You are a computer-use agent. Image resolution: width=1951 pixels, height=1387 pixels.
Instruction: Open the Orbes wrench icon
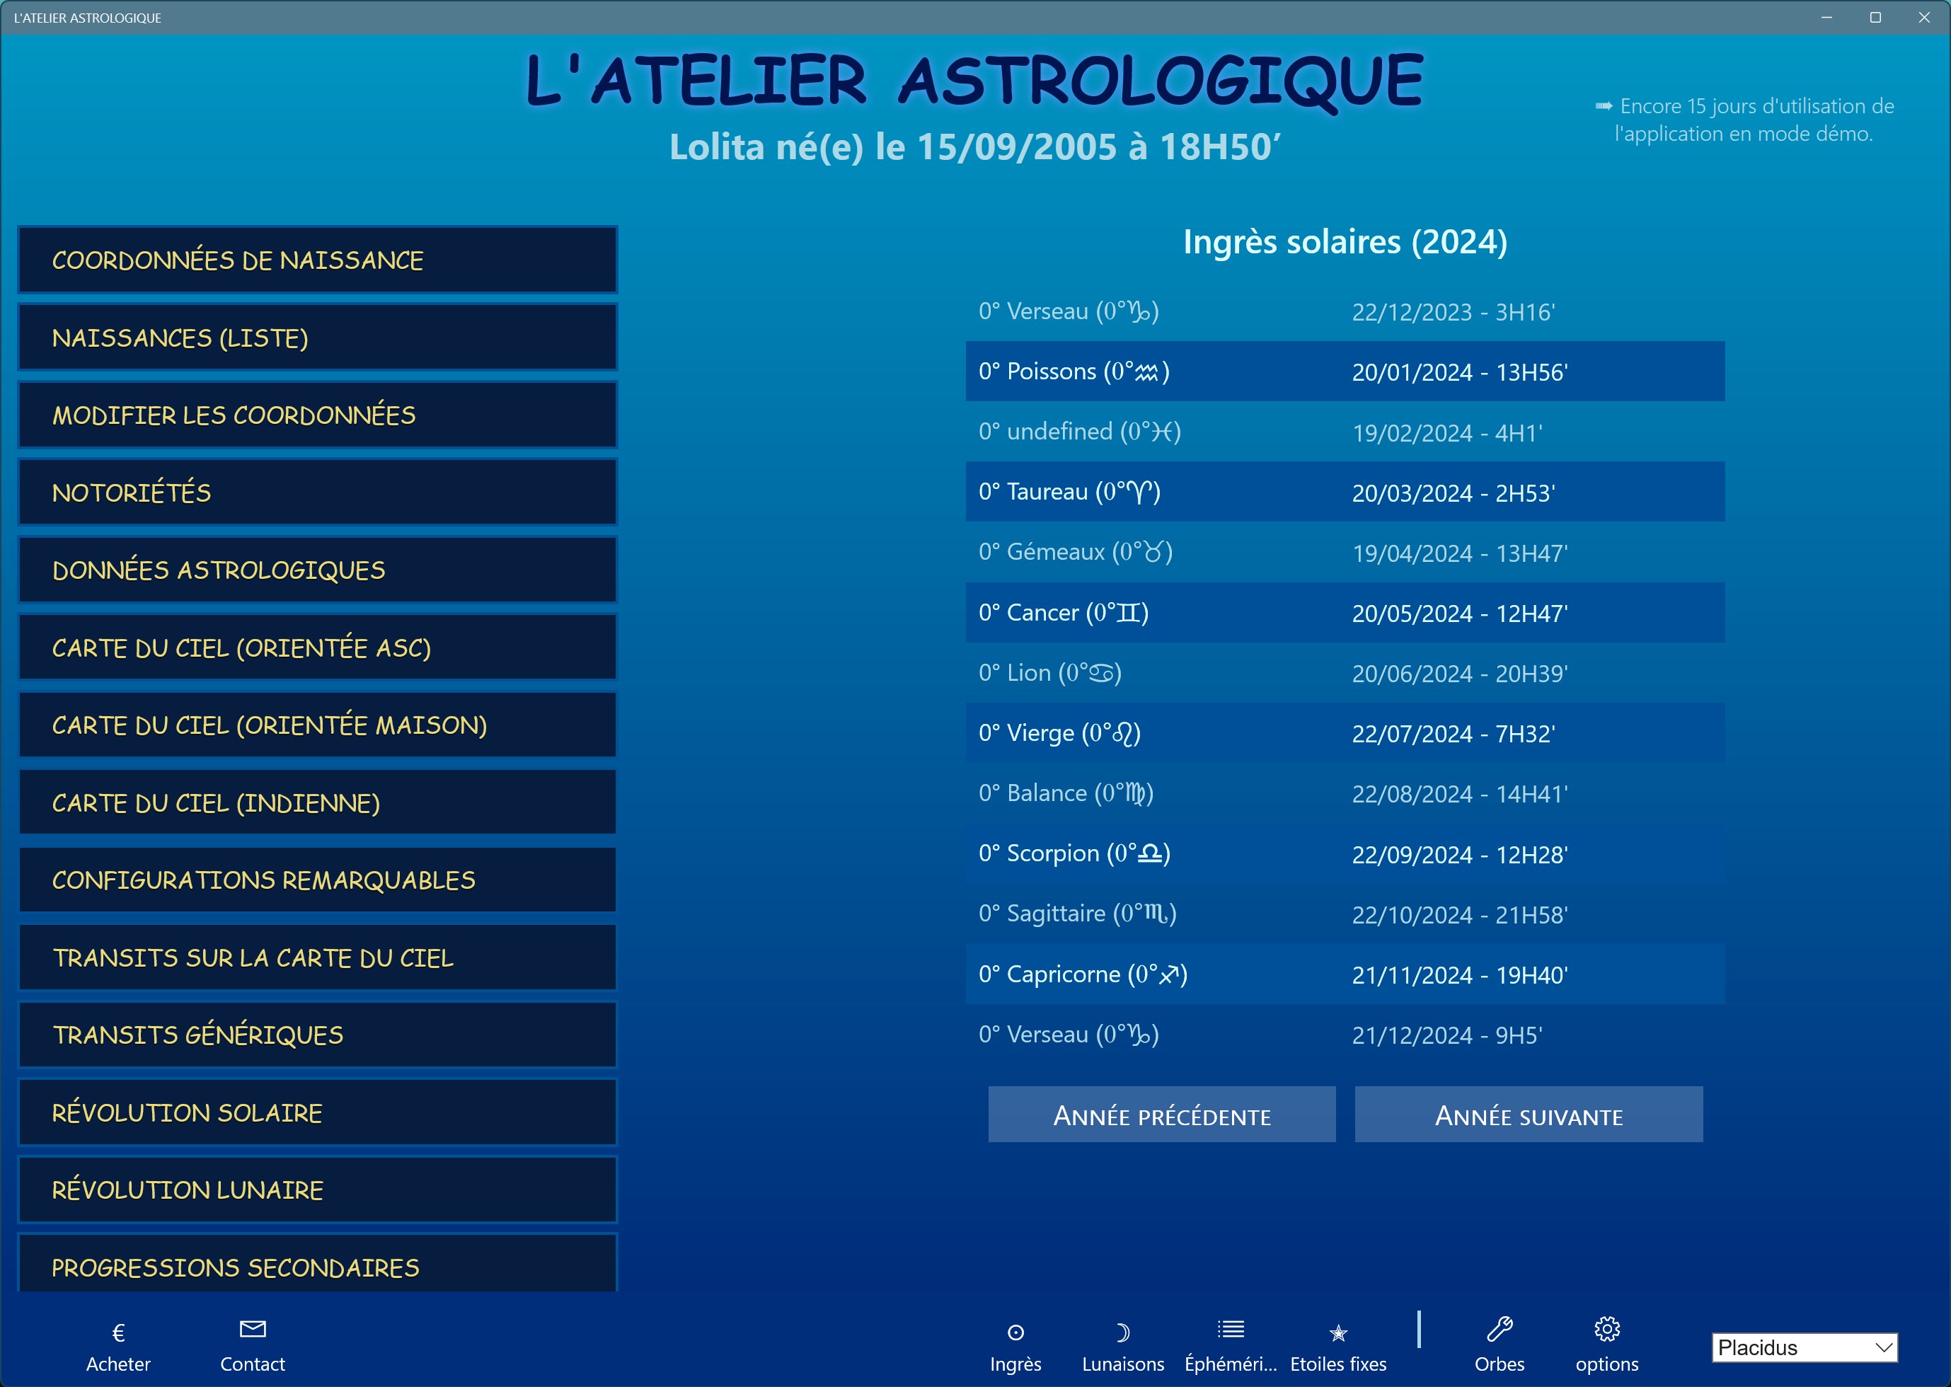1499,1330
